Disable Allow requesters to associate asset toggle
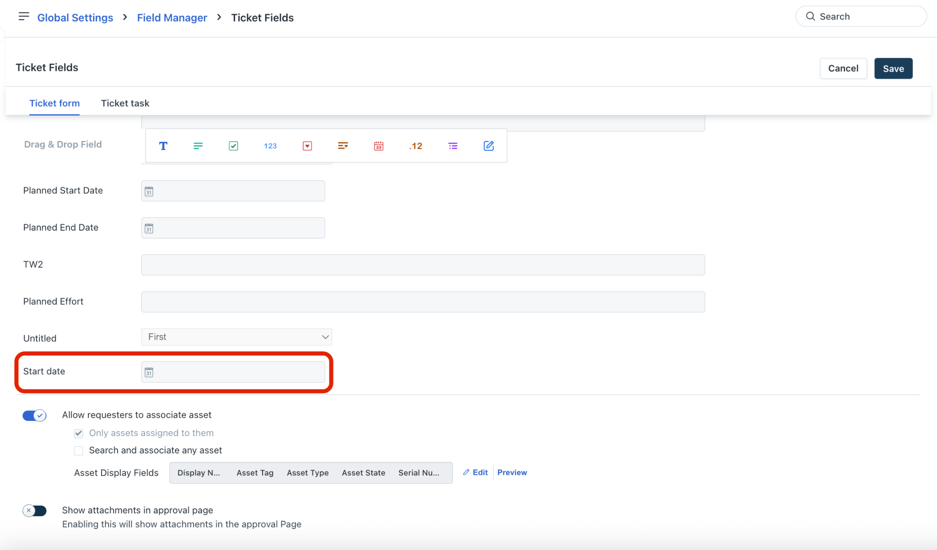Viewport: 937px width, 550px height. coord(35,415)
